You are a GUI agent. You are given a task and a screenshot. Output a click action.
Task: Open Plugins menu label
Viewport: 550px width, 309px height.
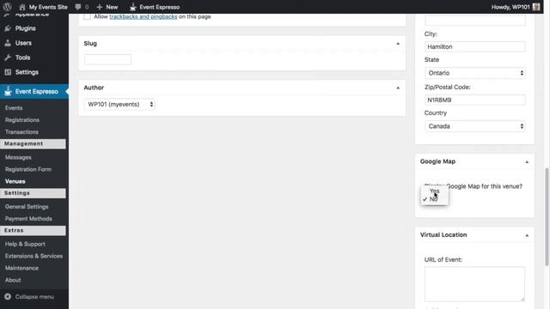(x=25, y=28)
